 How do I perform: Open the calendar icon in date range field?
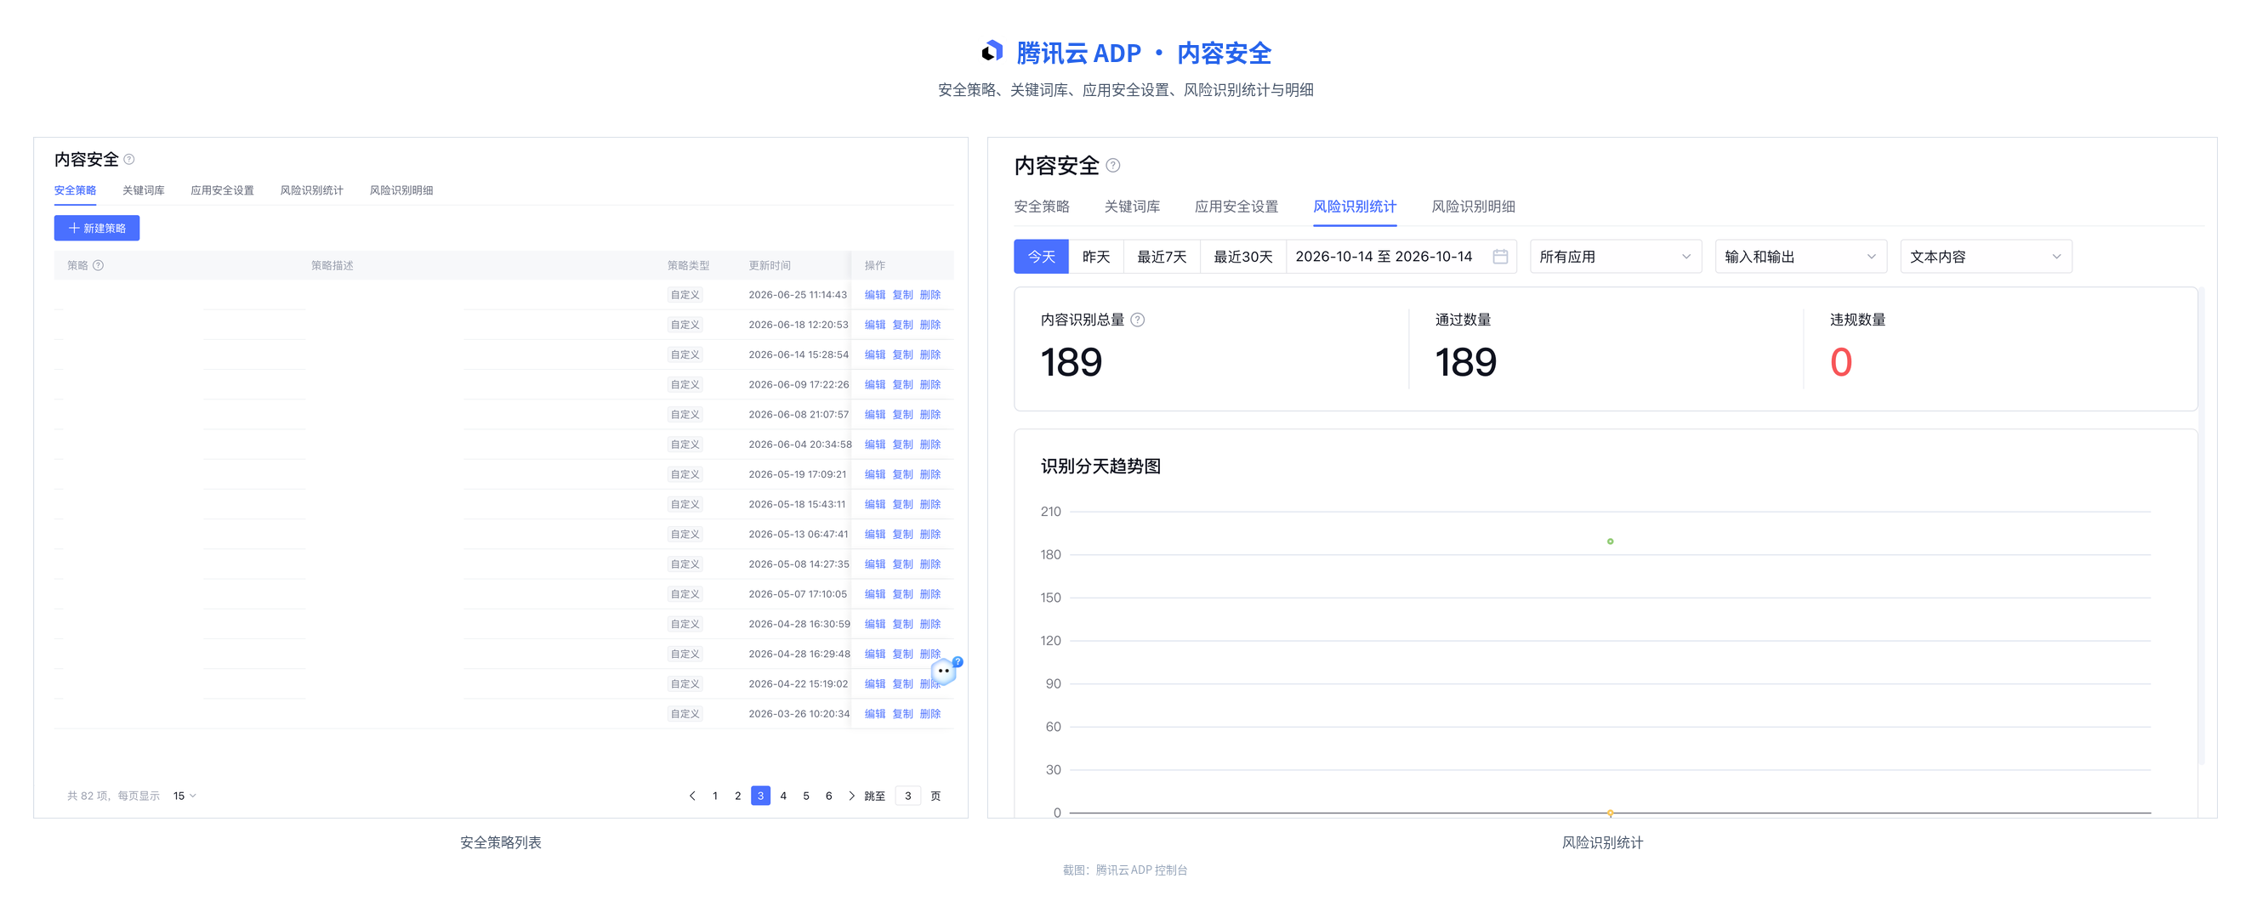pos(1499,257)
